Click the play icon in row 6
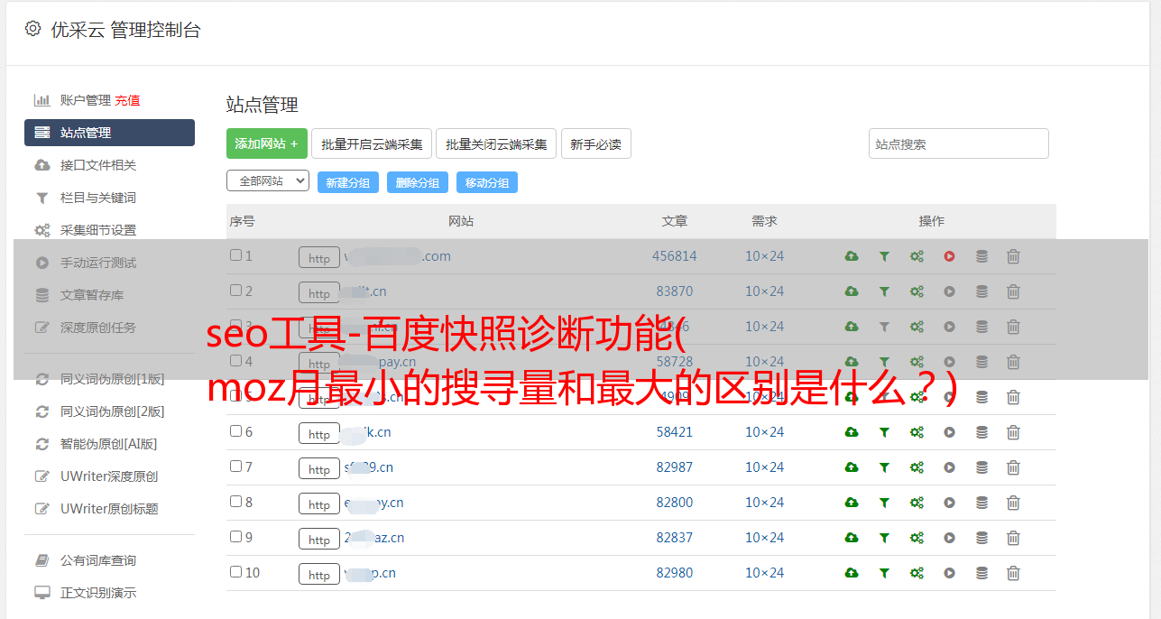Viewport: 1161px width, 619px height. [x=949, y=432]
